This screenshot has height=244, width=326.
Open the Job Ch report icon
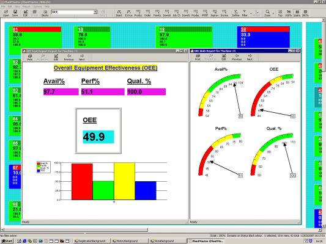(x=176, y=13)
